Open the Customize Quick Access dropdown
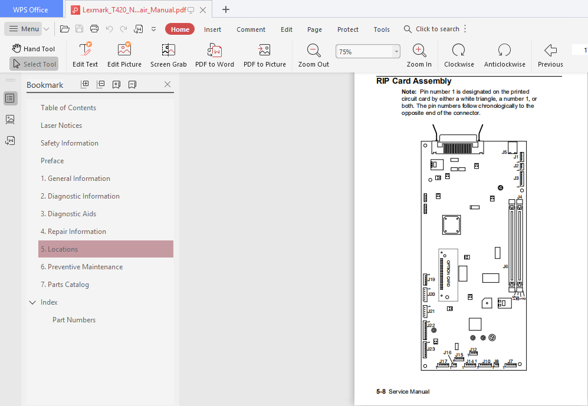Image resolution: width=588 pixels, height=406 pixels. click(x=153, y=29)
